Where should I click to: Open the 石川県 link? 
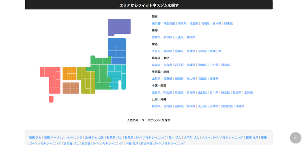202,79
